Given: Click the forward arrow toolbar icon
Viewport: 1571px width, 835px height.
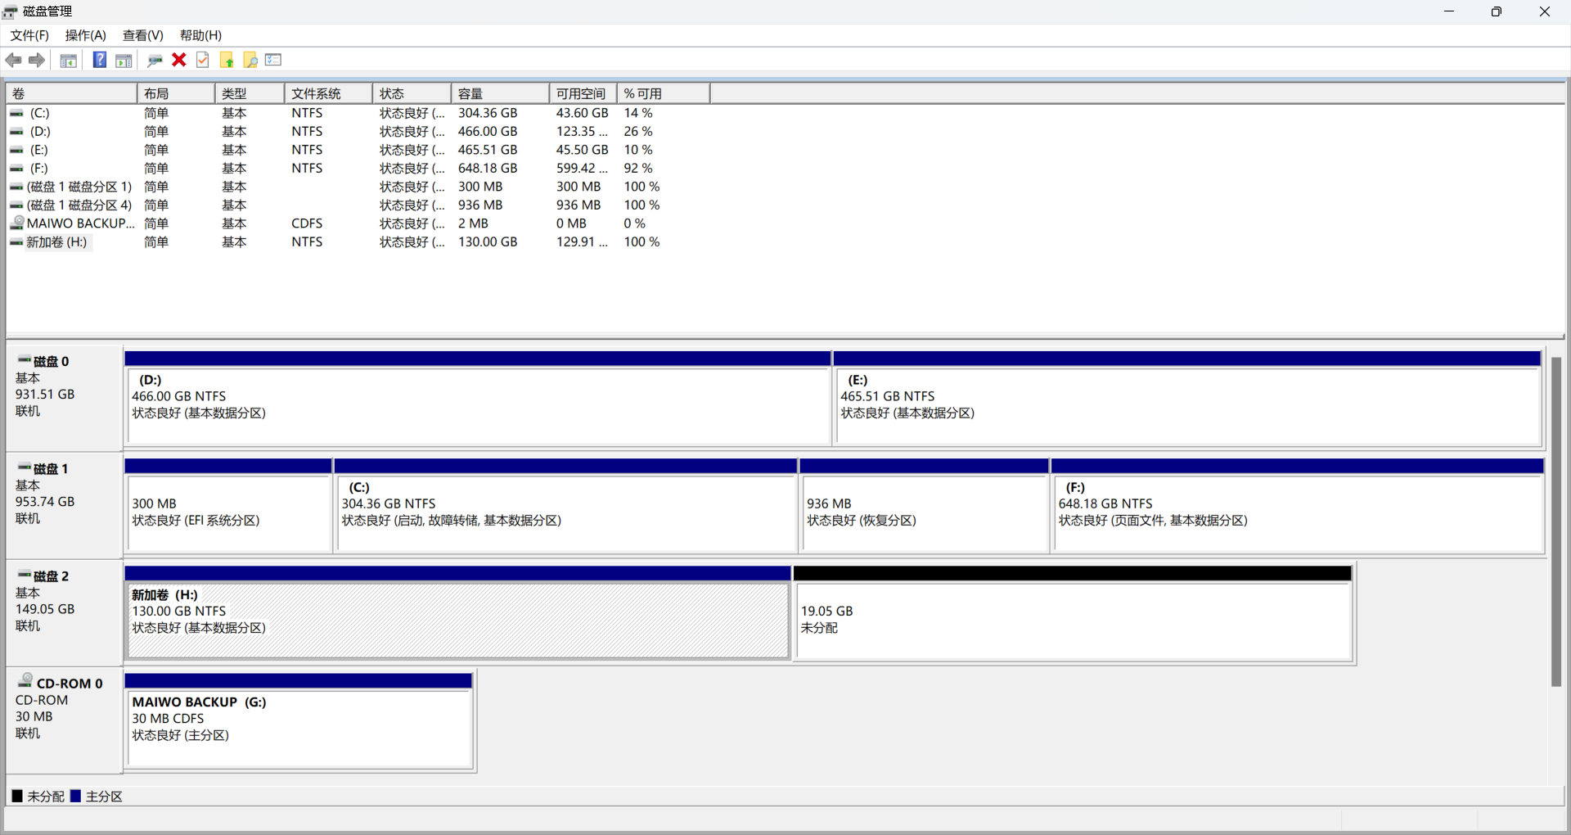Looking at the screenshot, I should tap(37, 60).
